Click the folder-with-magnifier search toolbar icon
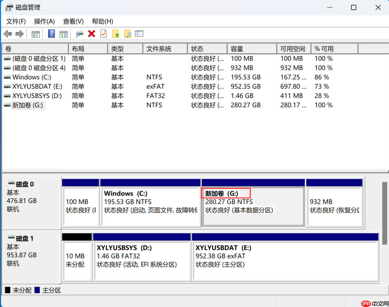The width and height of the screenshot is (389, 307). click(128, 33)
